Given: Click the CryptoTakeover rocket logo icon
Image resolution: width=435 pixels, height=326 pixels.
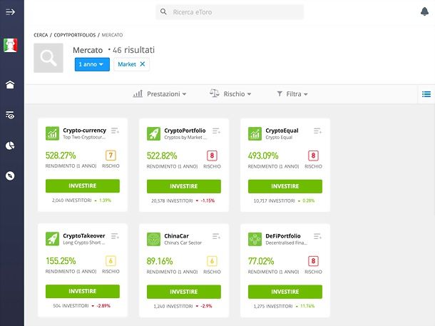Looking at the screenshot, I should coord(53,239).
